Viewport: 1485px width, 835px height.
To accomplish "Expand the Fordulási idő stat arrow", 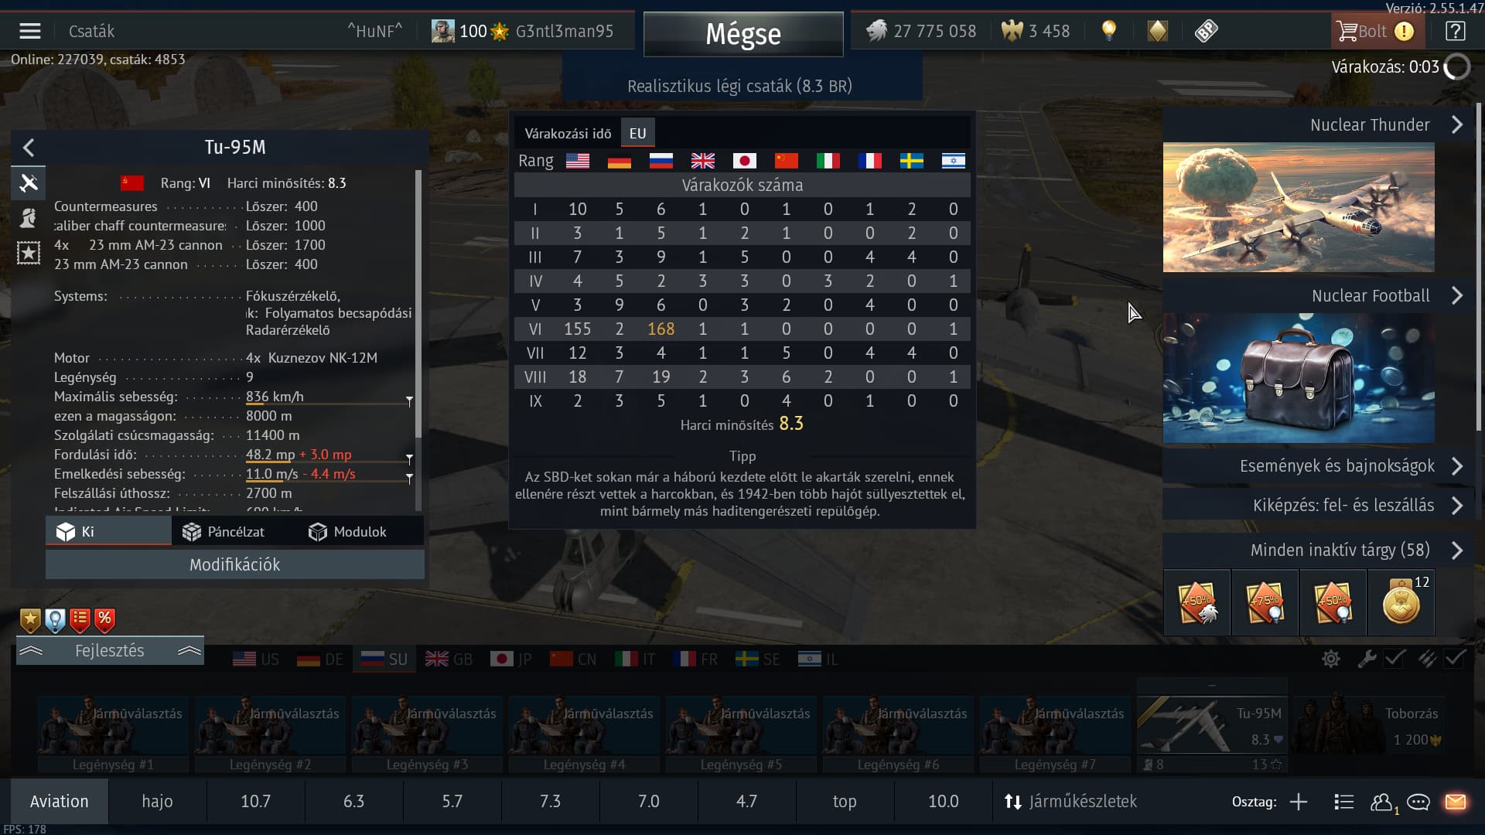I will [x=409, y=458].
